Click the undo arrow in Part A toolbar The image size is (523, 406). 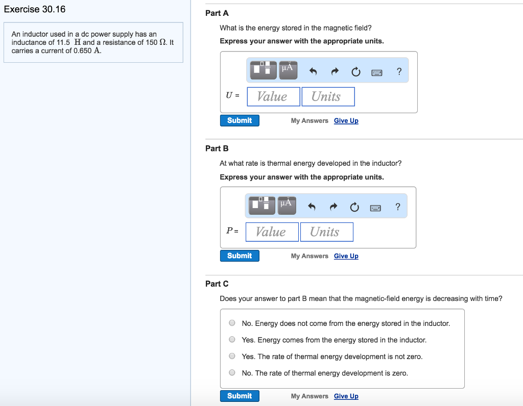pyautogui.click(x=314, y=72)
